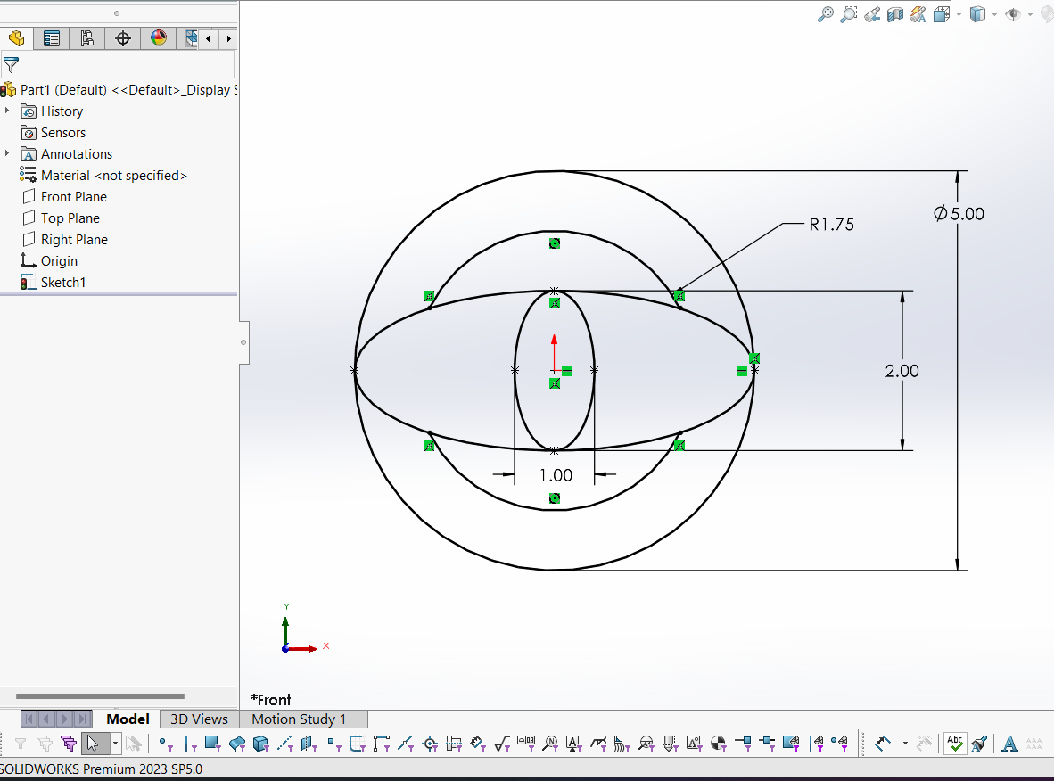Click the R1.75 radius dimension
Viewport: 1054px width, 781px height.
click(x=831, y=225)
